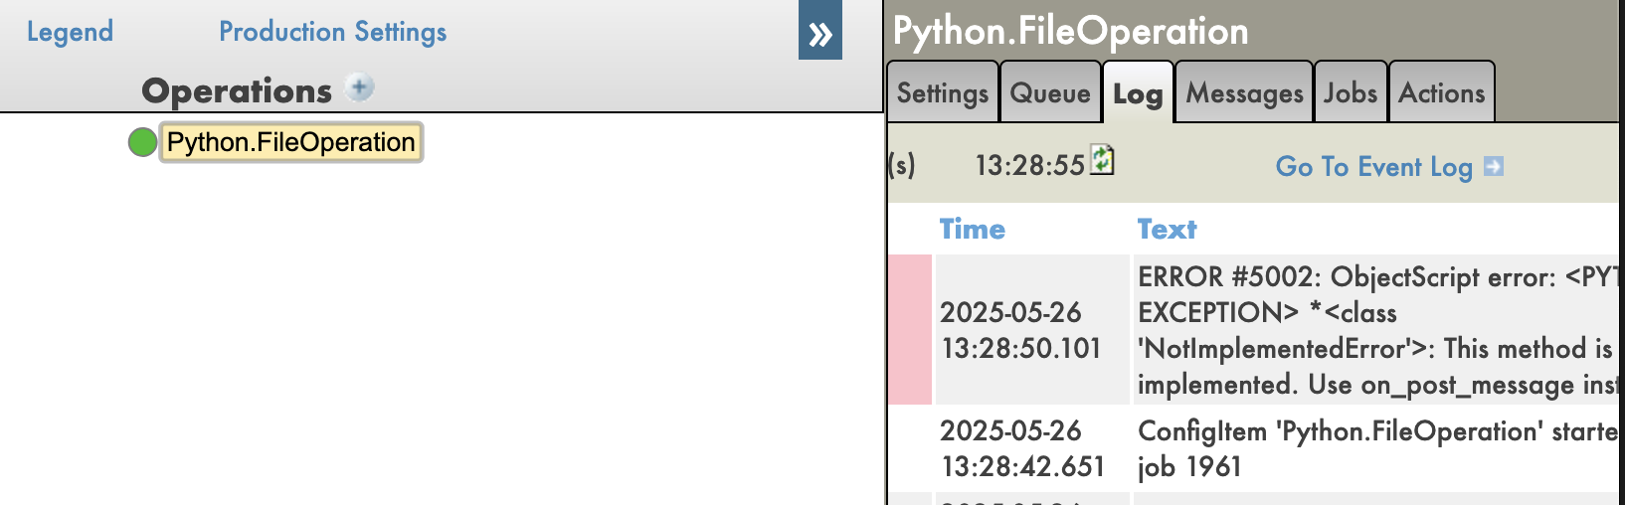This screenshot has width=1625, height=505.
Task: Follow the Go To Event Log link text
Action: (x=1373, y=167)
